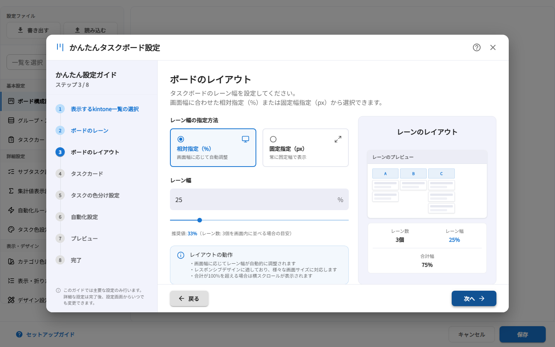Select step 8 完了
555x347 pixels.
[102, 260]
